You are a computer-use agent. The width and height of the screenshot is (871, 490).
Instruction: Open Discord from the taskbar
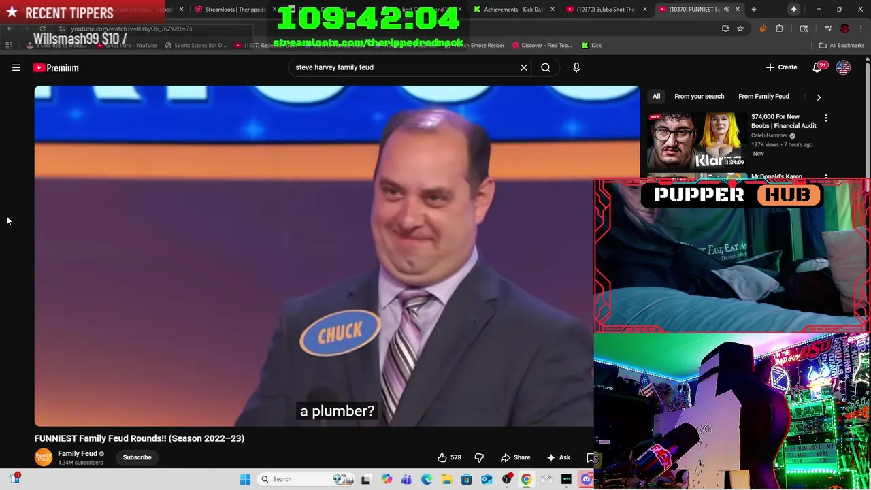click(586, 479)
